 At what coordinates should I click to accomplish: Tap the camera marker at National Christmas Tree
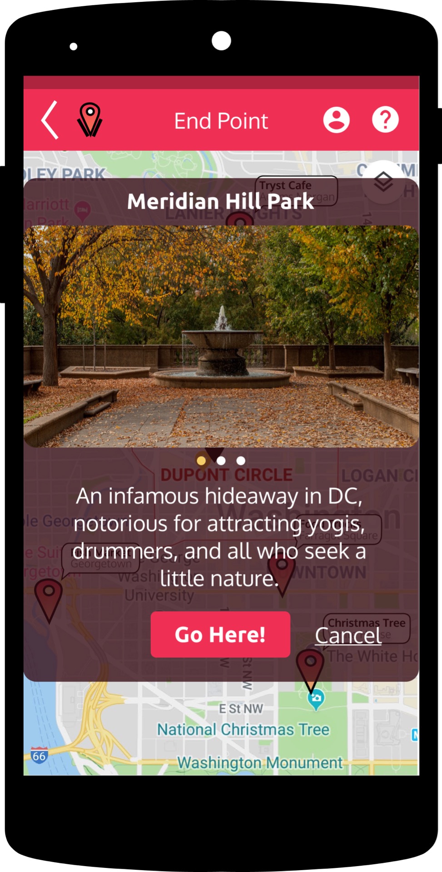316,700
